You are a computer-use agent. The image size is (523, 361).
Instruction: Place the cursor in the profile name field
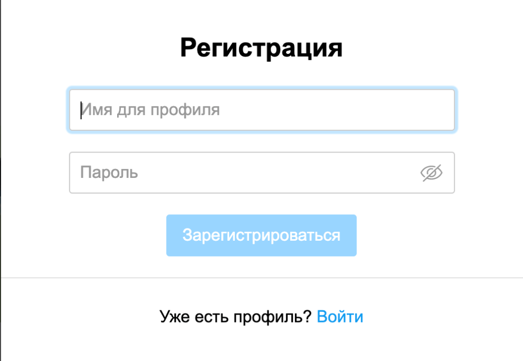tap(261, 110)
